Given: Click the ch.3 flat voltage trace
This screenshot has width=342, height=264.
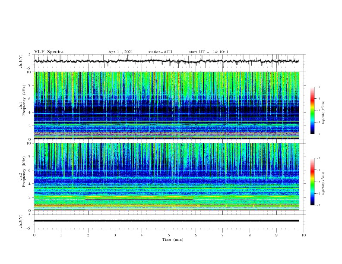Looking at the screenshot, I should [167, 221].
